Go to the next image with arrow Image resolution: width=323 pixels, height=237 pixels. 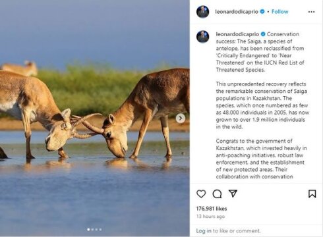coord(181,118)
